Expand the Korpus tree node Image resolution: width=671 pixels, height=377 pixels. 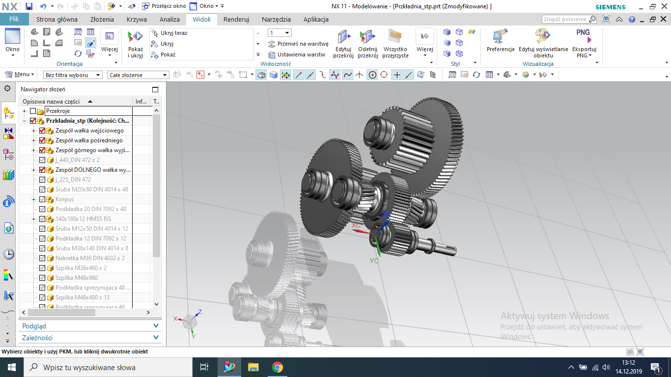coord(34,199)
